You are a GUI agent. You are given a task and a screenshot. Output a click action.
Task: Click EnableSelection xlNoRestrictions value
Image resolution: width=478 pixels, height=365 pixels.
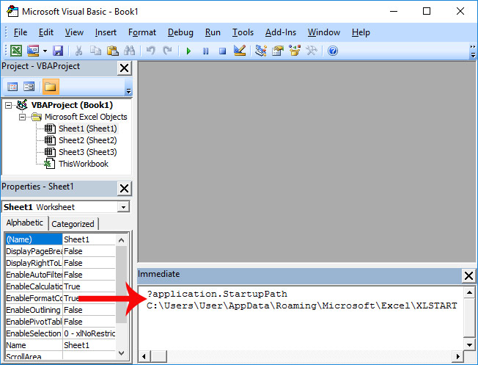pyautogui.click(x=89, y=333)
